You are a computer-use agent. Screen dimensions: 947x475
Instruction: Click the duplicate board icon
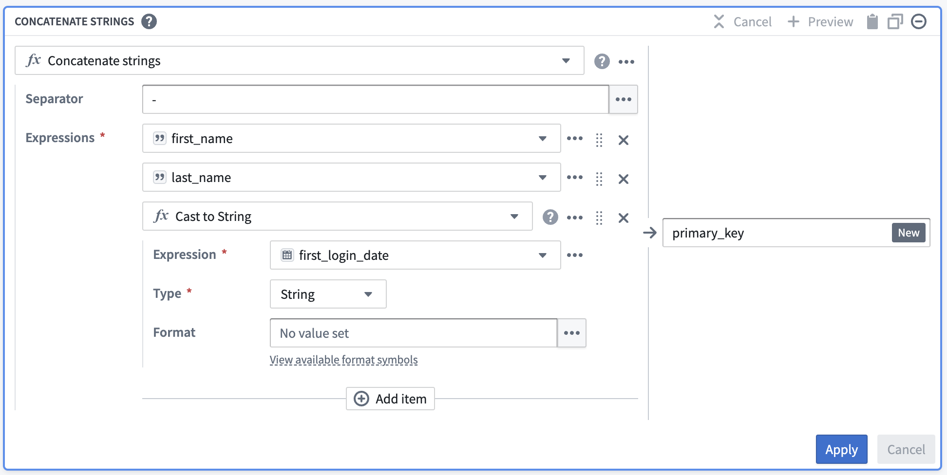pos(895,21)
